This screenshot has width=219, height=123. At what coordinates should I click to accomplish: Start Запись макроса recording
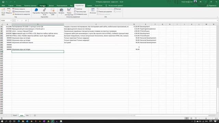pyautogui.click(x=19, y=9)
